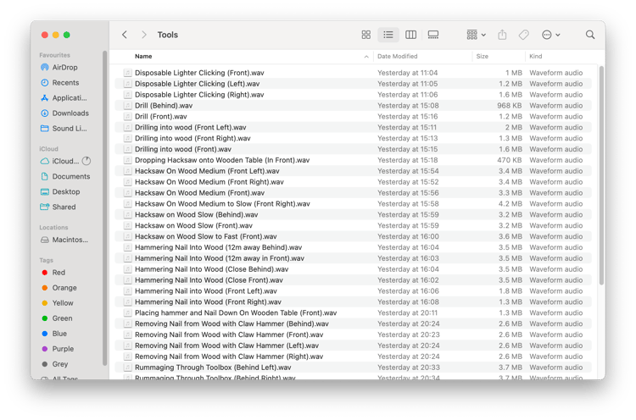Select Drill (Behind).wav file
Viewport: 636px width, 420px height.
coord(353,106)
